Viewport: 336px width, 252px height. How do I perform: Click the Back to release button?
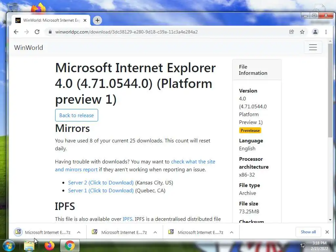[76, 115]
